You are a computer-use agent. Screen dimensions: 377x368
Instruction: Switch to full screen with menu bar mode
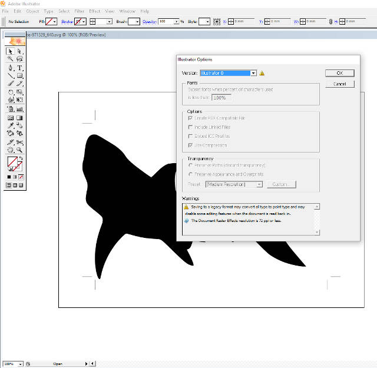click(15, 185)
